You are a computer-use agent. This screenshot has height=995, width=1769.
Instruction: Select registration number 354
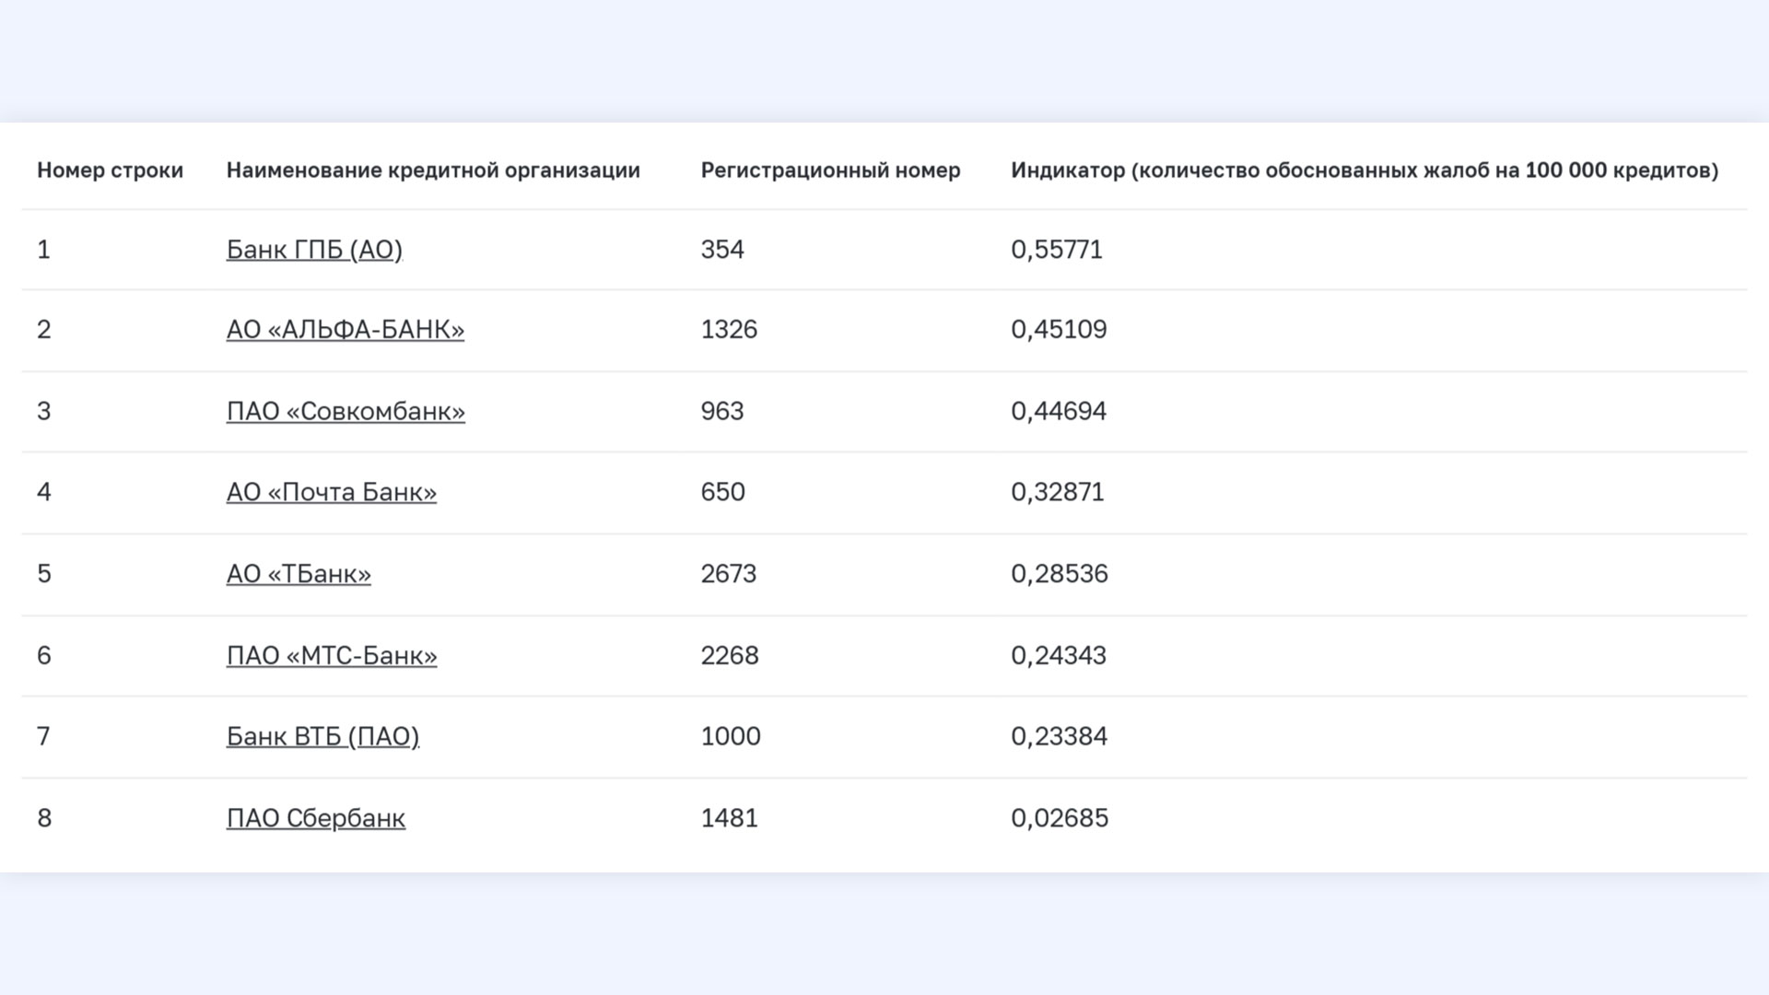(722, 250)
